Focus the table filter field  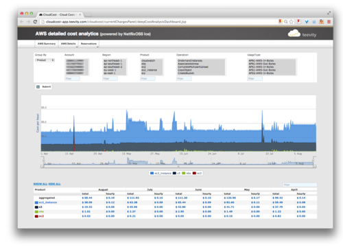pyautogui.click(x=300, y=185)
